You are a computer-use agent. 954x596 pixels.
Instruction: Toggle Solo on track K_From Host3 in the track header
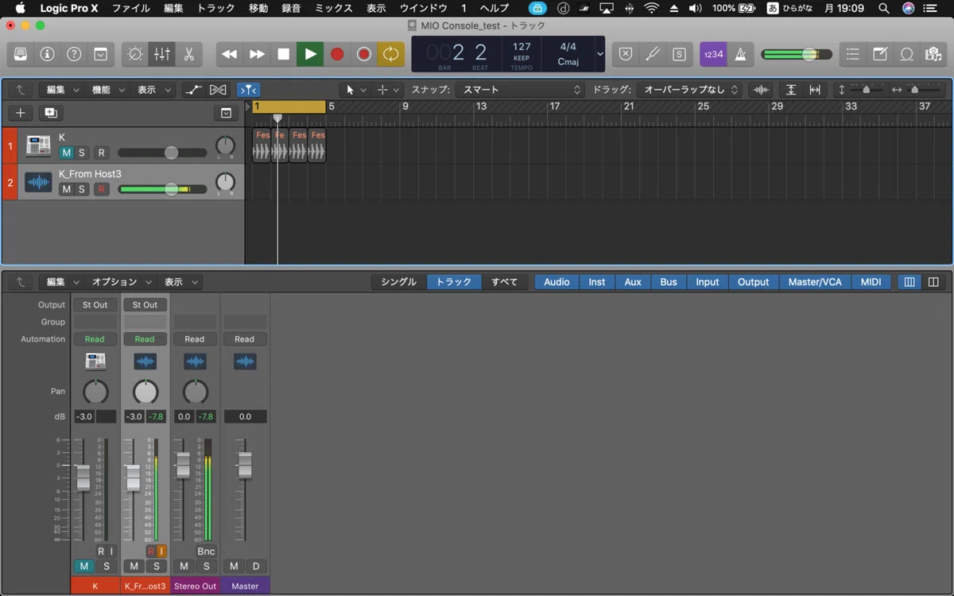click(x=82, y=189)
